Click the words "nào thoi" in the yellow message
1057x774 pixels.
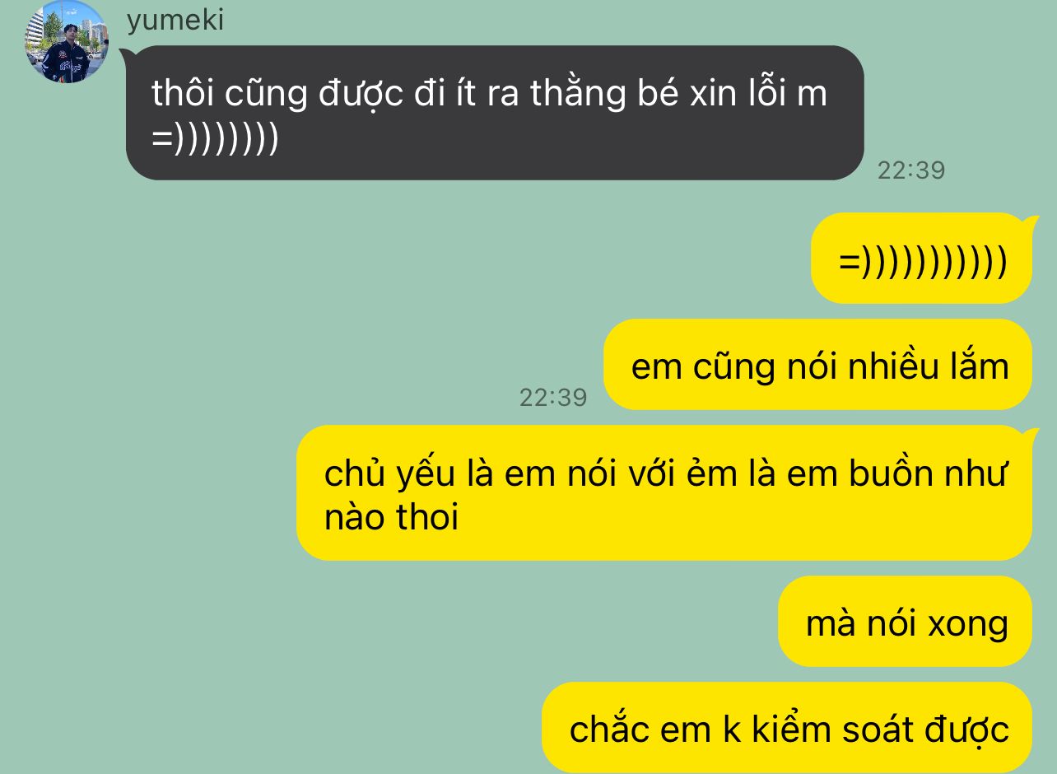(392, 519)
